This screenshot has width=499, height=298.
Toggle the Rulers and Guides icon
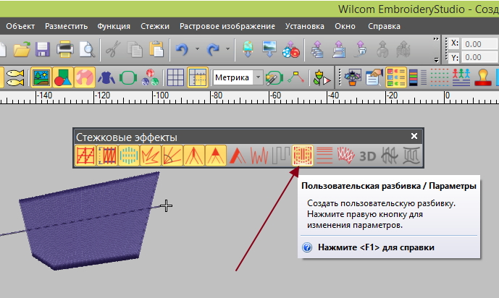[x=198, y=77]
